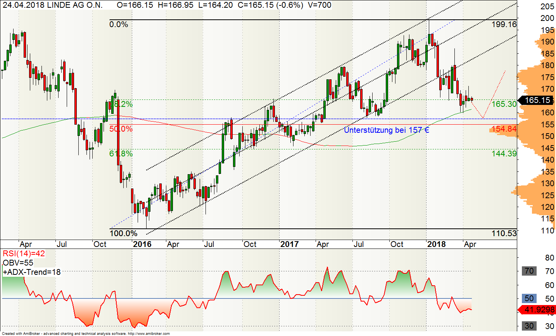Screen dimensions: 556x336
Task: Click the "2018" year label on time axis
Action: pos(436,244)
